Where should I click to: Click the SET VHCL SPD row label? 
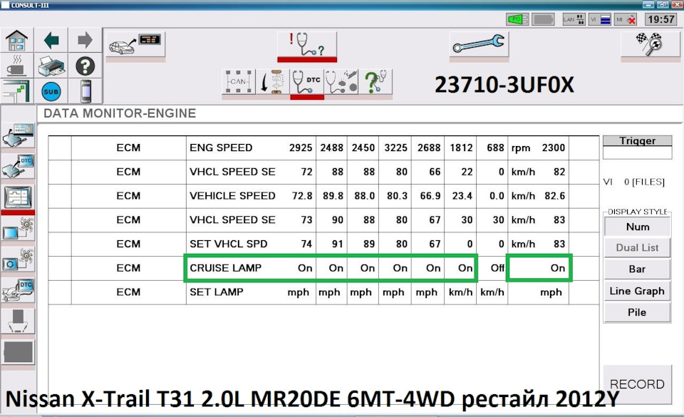coord(229,244)
